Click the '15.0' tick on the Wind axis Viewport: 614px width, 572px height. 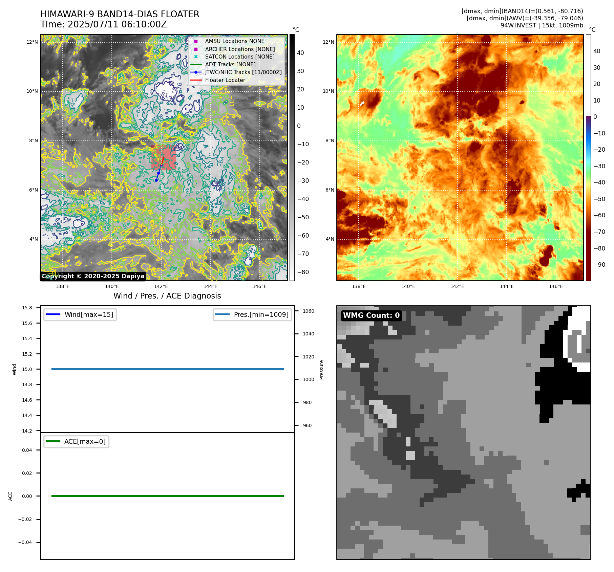click(27, 369)
